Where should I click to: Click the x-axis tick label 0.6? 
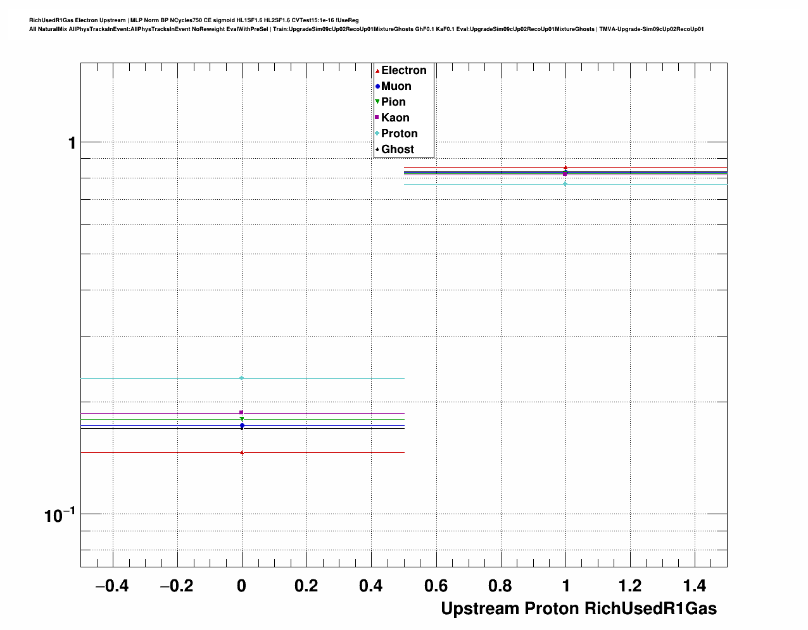tap(436, 586)
